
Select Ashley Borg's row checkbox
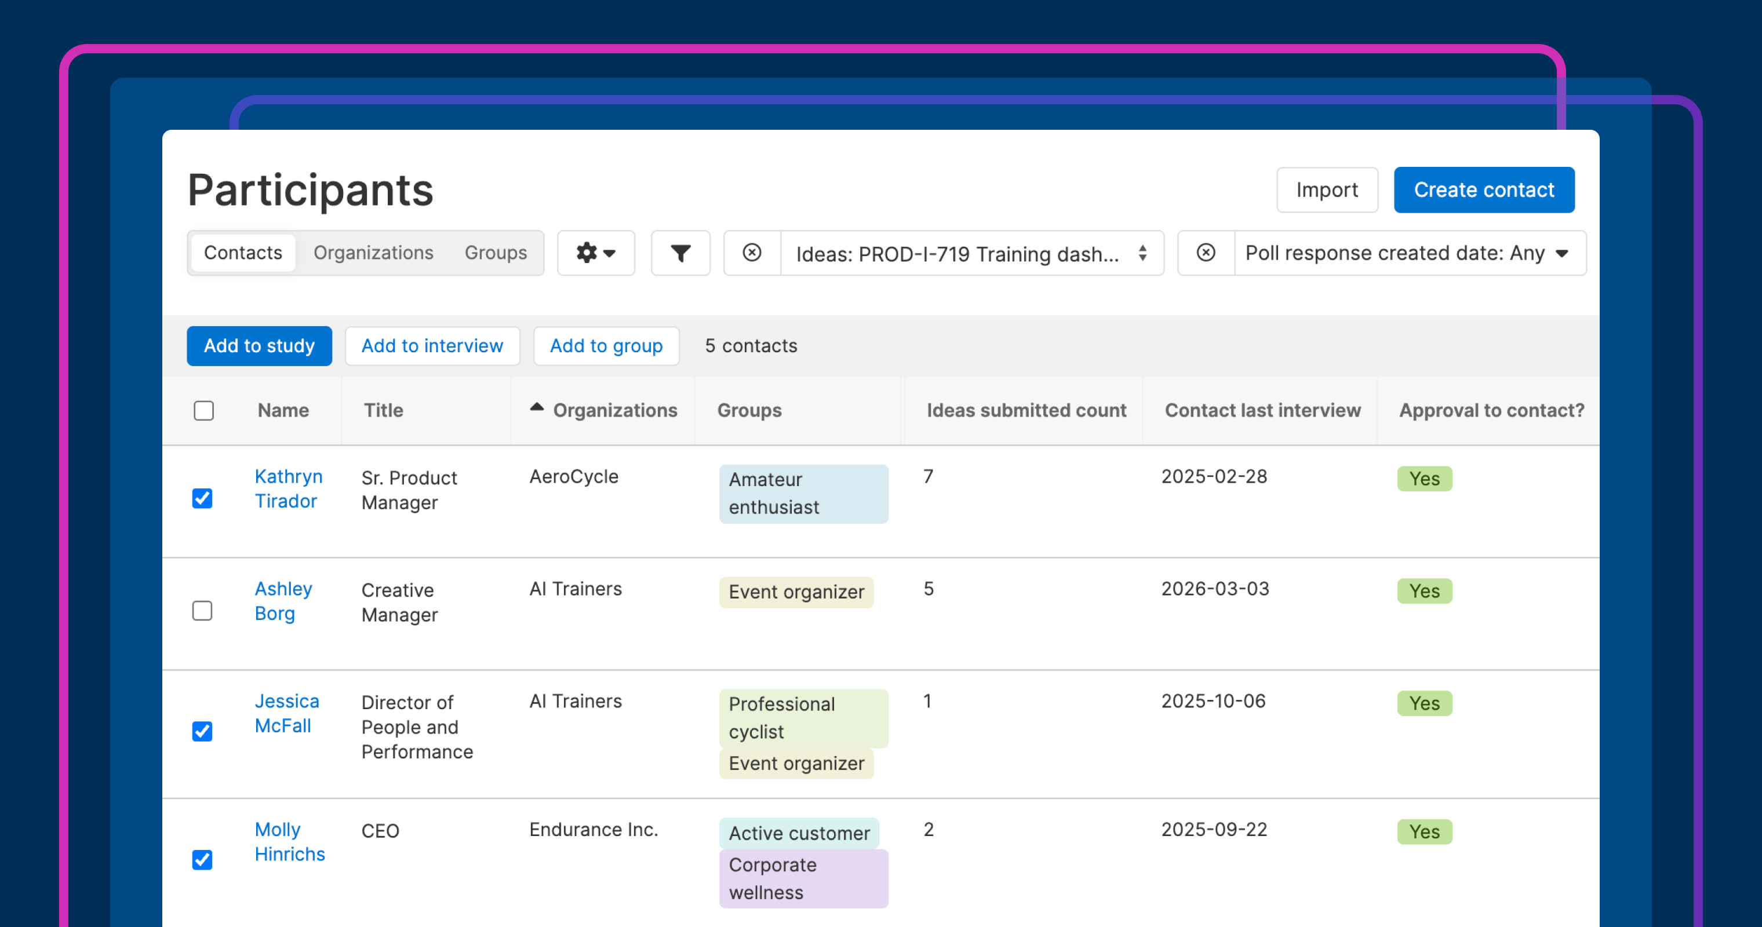click(x=202, y=611)
